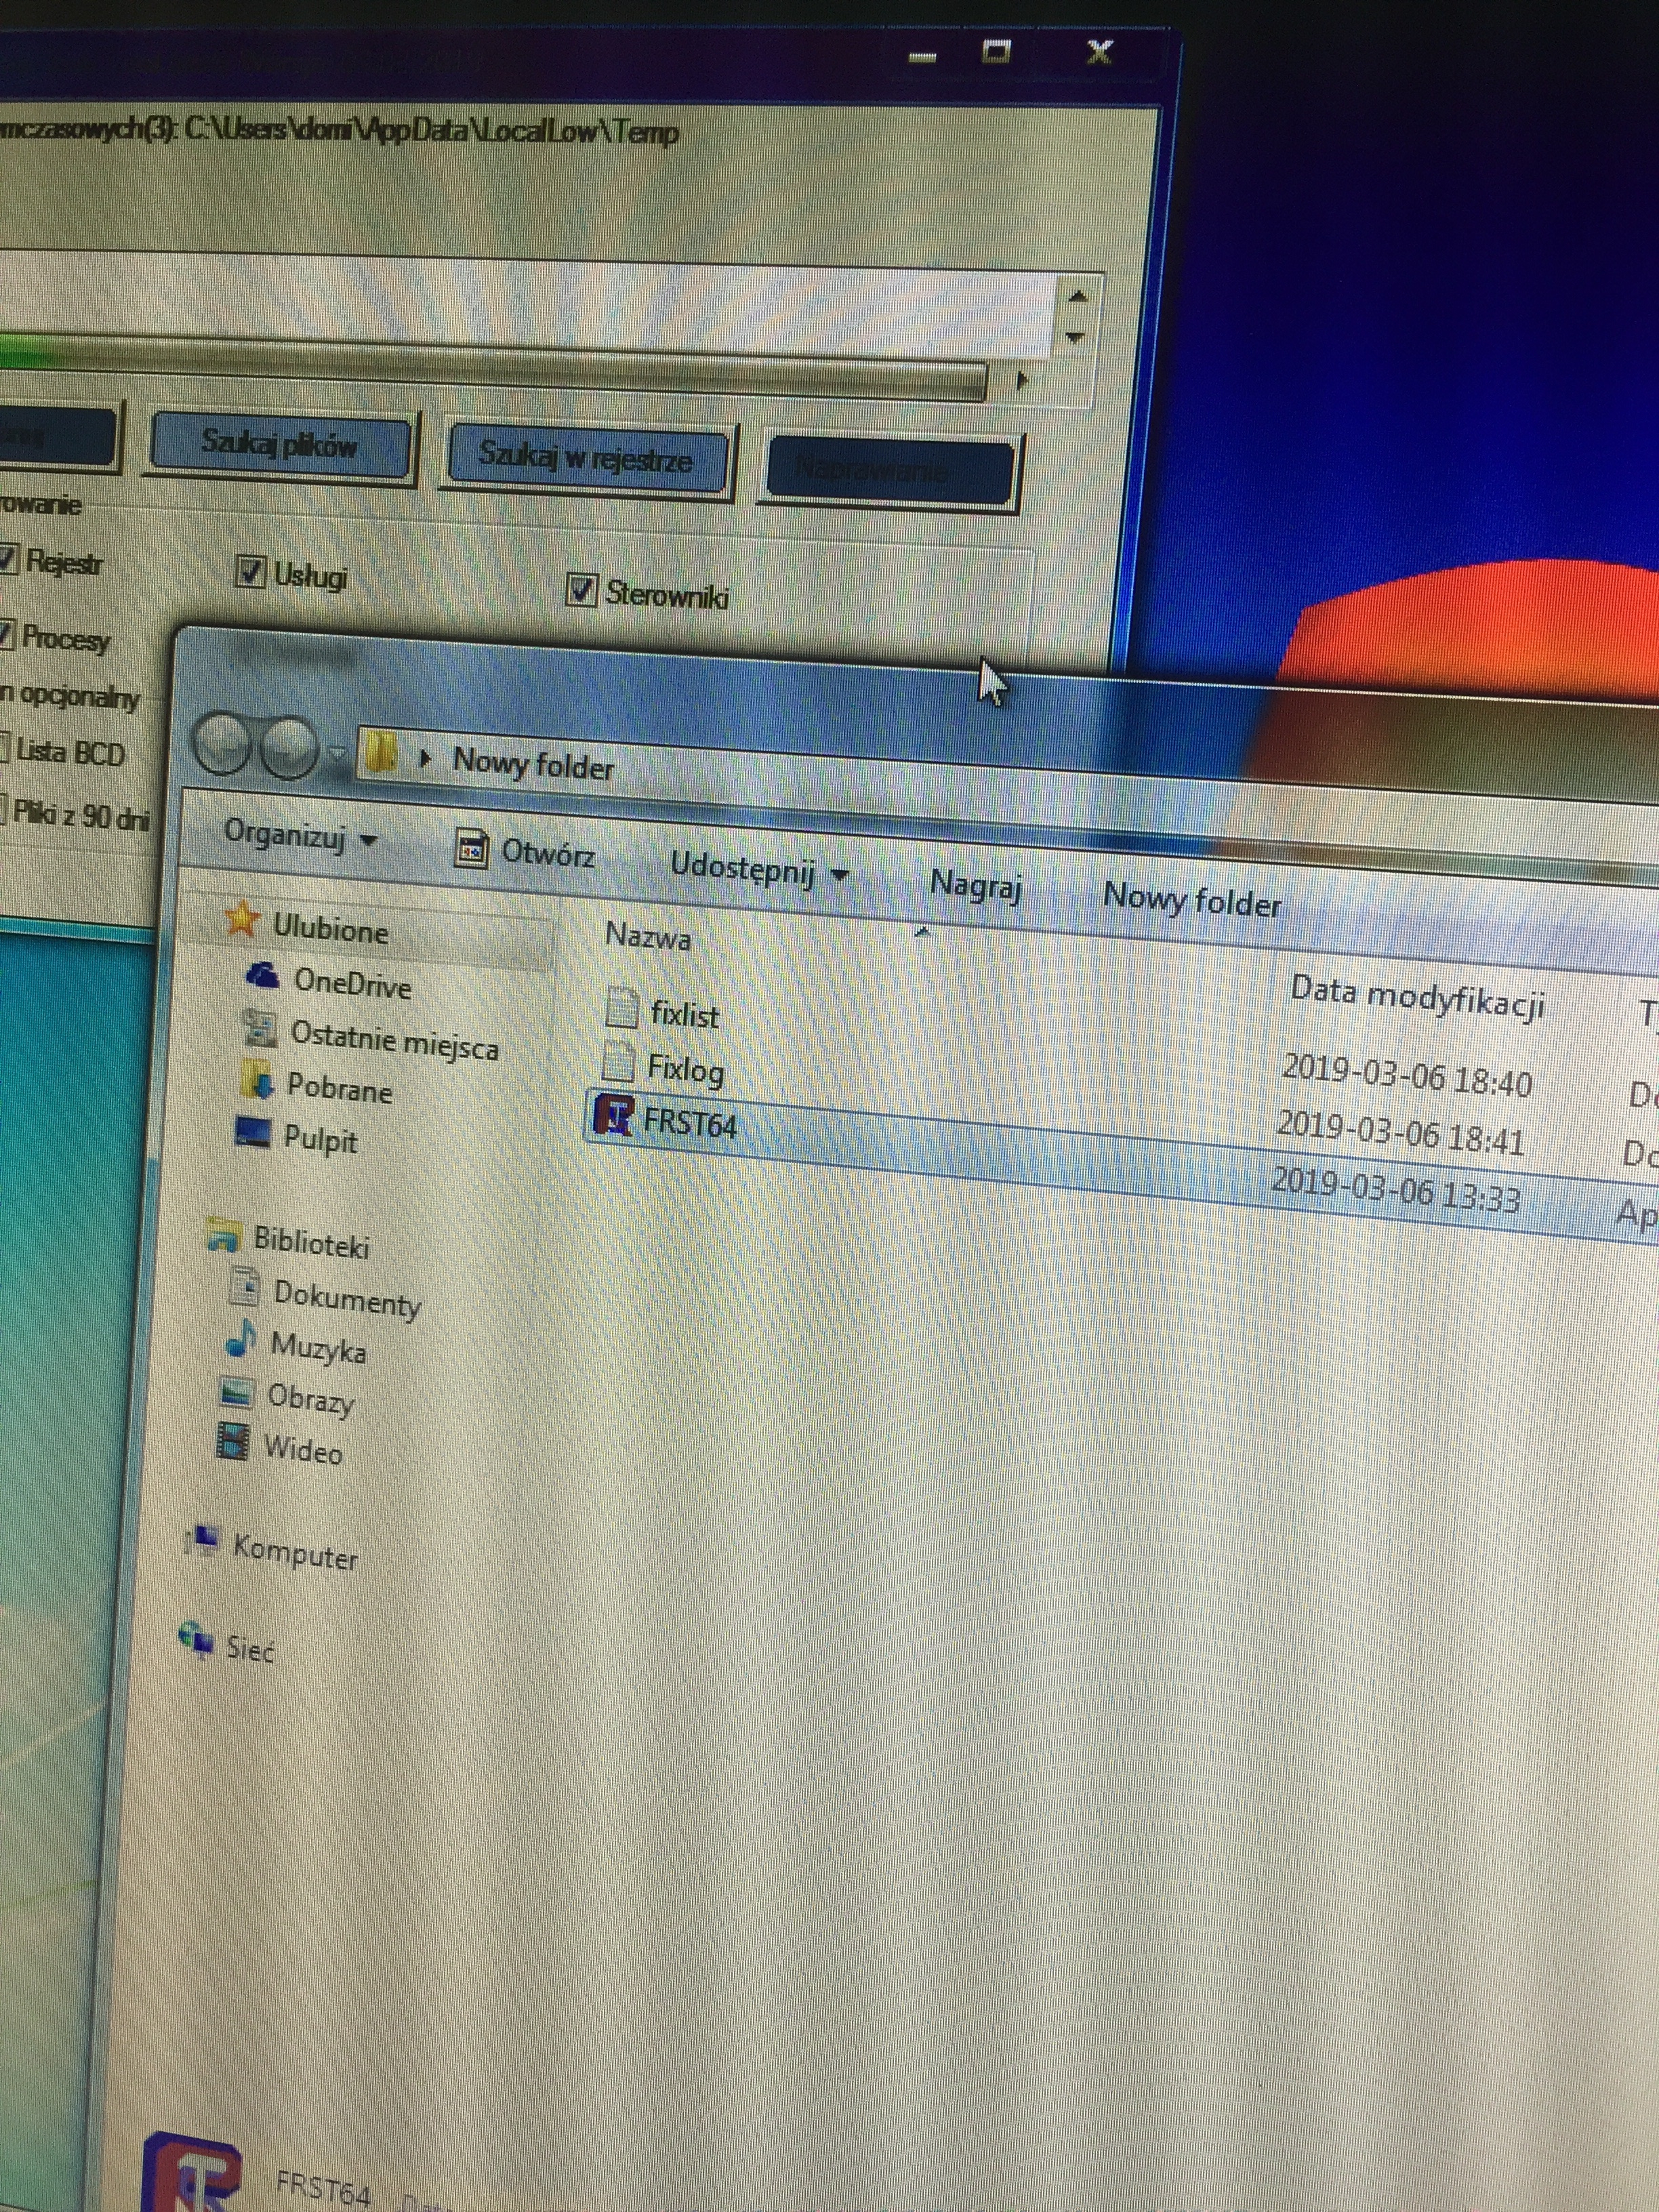Select the FRST64 application icon in file list
The width and height of the screenshot is (1659, 2212).
tap(613, 1114)
